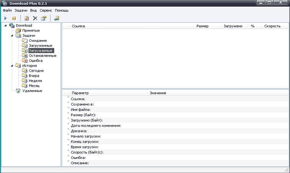Click the pause folder icon for Остановленные
The height and width of the screenshot is (173, 290).
[x=25, y=55]
